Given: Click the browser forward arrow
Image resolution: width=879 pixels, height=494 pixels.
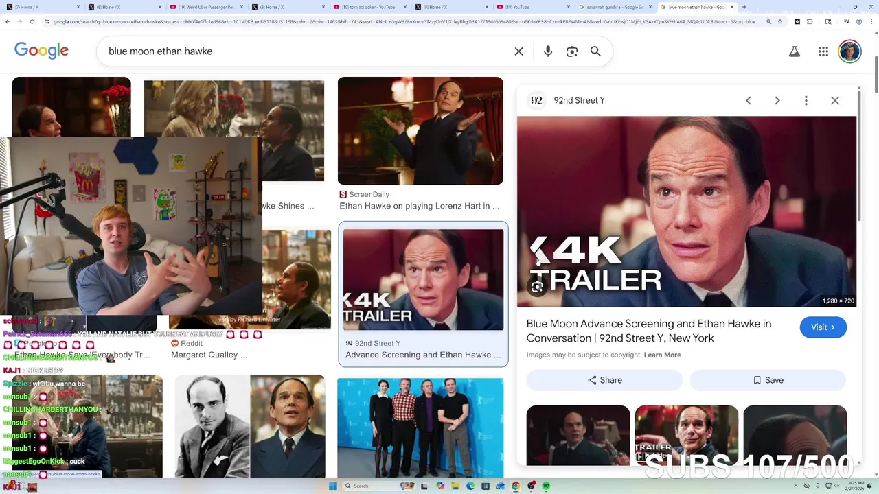Looking at the screenshot, I should coord(21,21).
